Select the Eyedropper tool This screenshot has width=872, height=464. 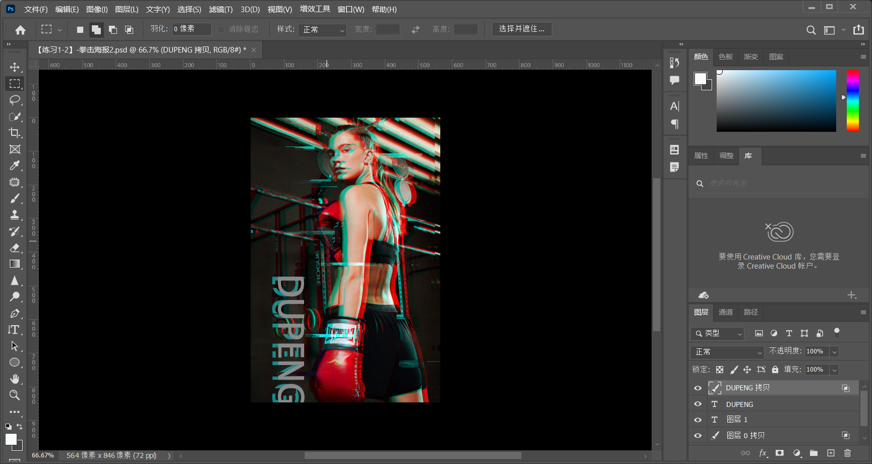point(15,166)
